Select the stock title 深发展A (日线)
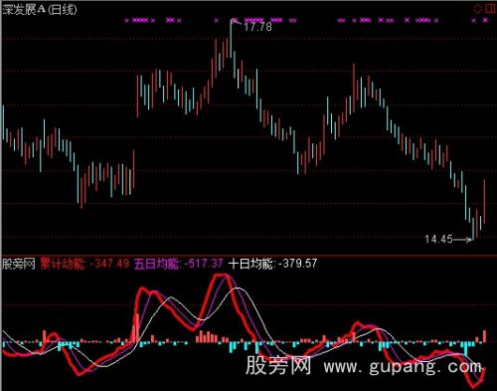Viewport: 497px width, 391px height. point(40,10)
